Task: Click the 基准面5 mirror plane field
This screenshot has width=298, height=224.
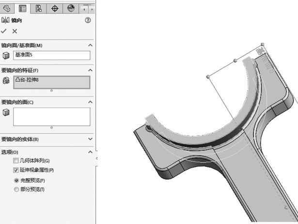Action: pyautogui.click(x=51, y=55)
